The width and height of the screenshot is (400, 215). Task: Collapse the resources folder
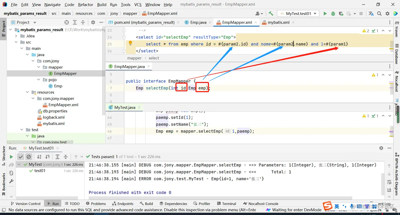click(x=27, y=92)
